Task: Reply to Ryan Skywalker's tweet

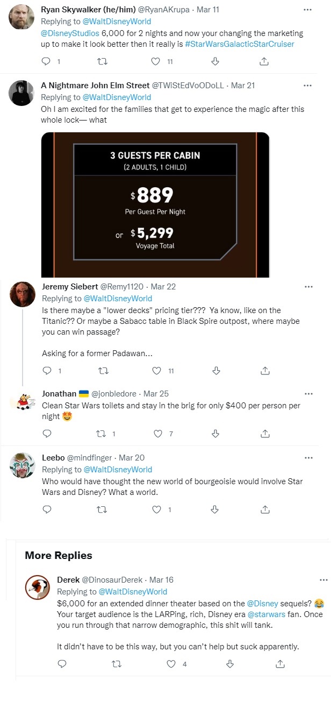Action: tap(46, 61)
